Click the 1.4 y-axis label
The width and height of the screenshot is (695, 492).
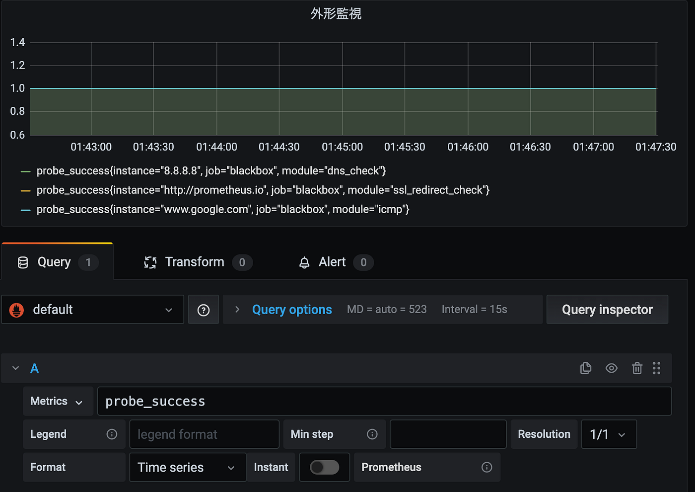(17, 42)
